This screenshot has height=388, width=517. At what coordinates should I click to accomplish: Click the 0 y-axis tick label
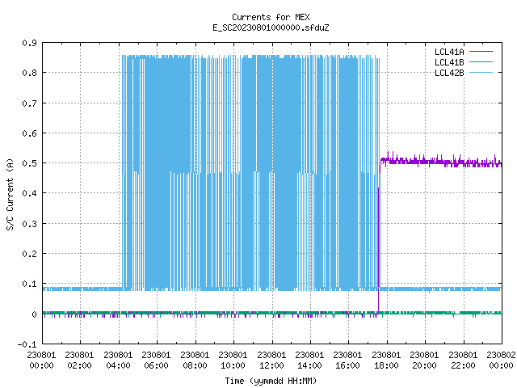coord(34,314)
